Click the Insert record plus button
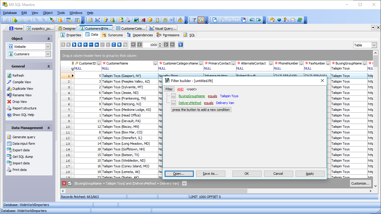381x214 pixels. [85, 45]
